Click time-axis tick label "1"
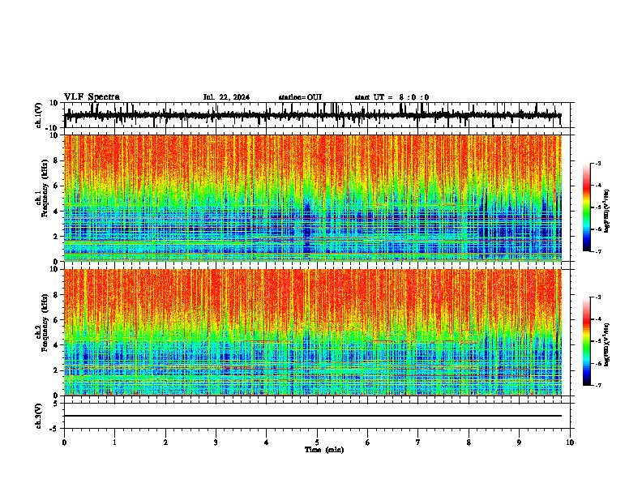 pos(114,443)
